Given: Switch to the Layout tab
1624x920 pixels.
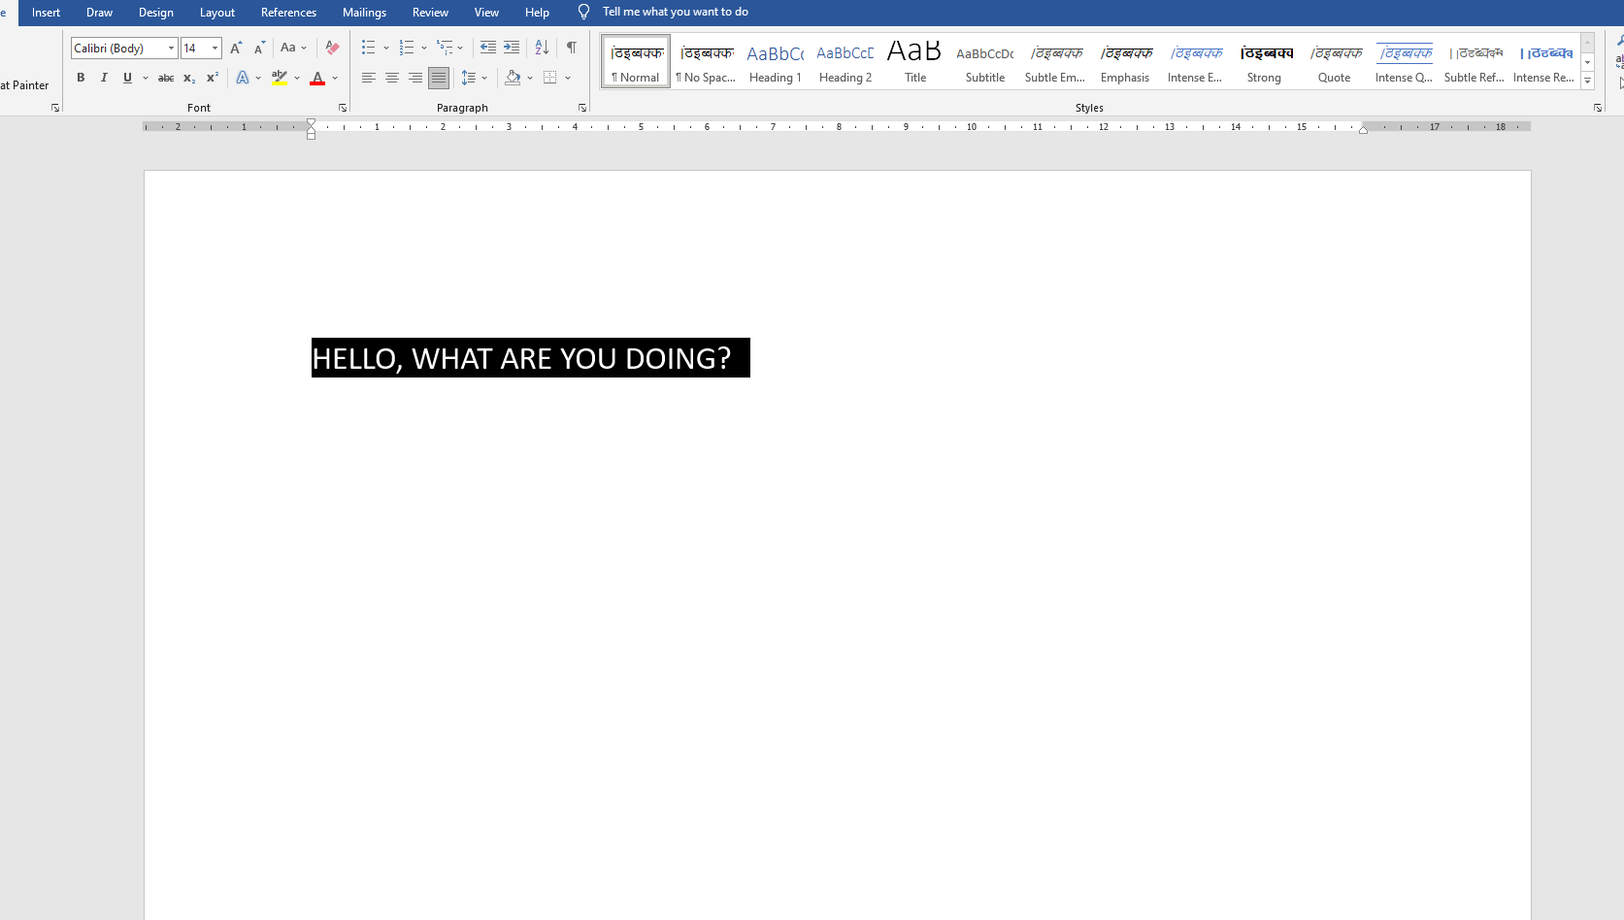Looking at the screenshot, I should coord(217,13).
